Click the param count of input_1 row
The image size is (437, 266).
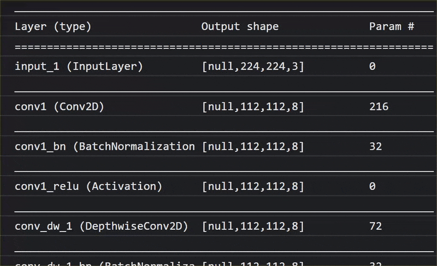click(373, 66)
